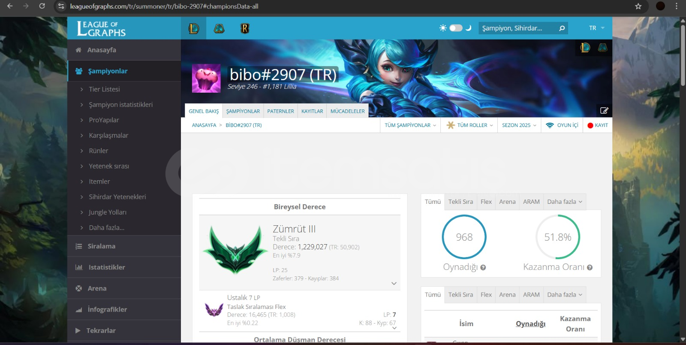Click help icon next to Oynadığı
Screen dimensions: 686x345
click(x=483, y=267)
